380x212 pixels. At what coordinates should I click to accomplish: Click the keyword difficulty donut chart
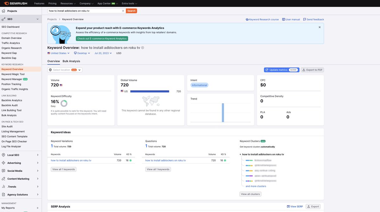coord(64,103)
